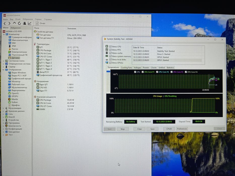
Task: Select Портативный ПК entry
Action: pyautogui.click(x=18, y=55)
